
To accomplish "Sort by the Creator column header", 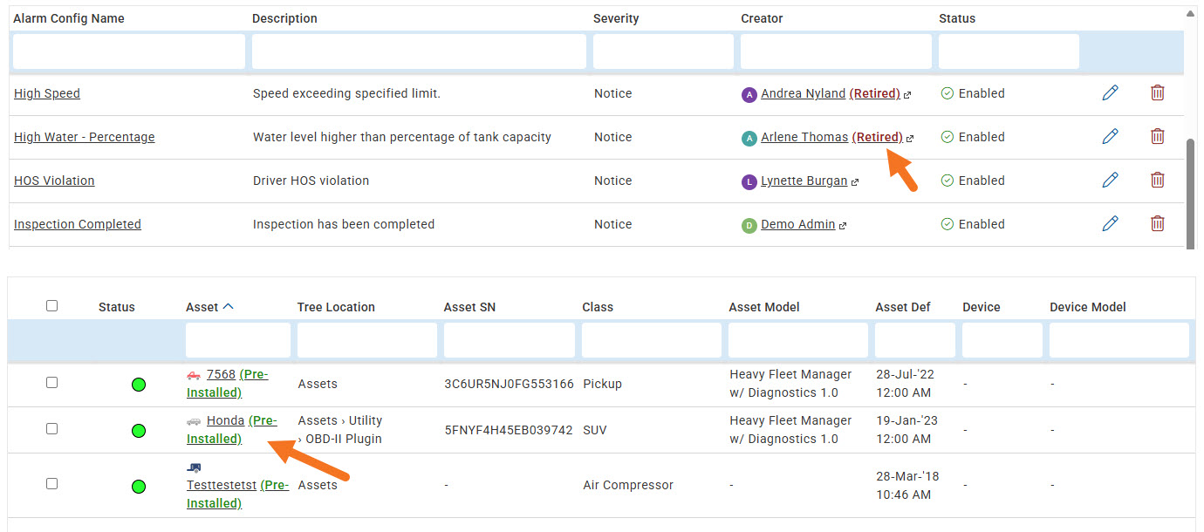I will (x=762, y=18).
